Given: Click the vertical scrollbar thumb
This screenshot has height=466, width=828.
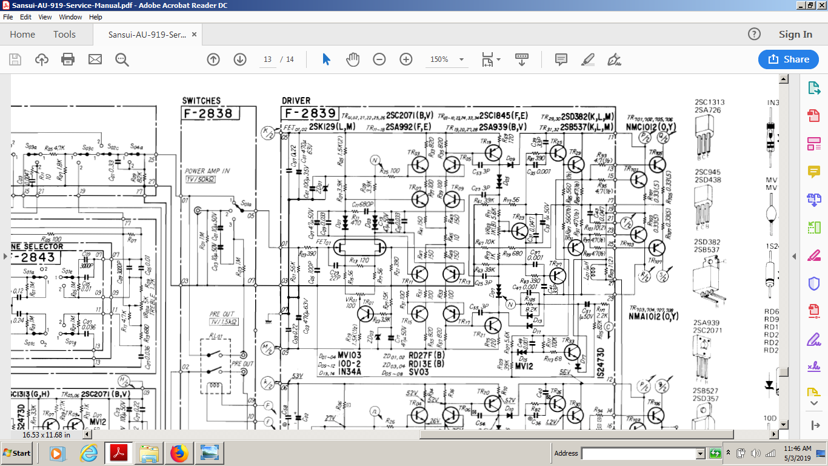Looking at the screenshot, I should [784, 371].
